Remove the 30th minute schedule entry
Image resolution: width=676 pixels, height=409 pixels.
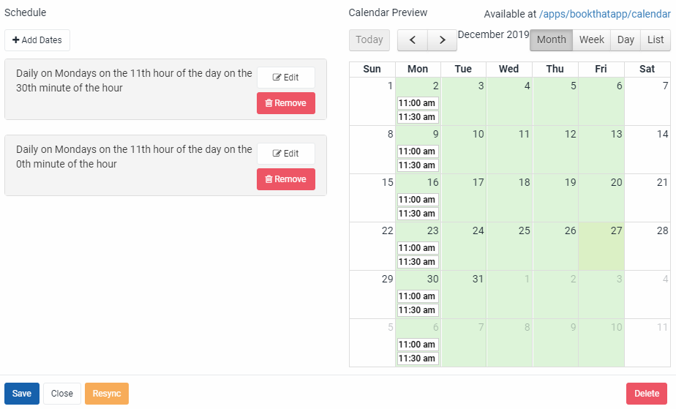(x=286, y=103)
